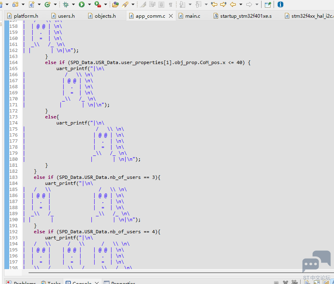Click the Open Type folder icon
This screenshot has width=334, height=284.
coord(115,4)
